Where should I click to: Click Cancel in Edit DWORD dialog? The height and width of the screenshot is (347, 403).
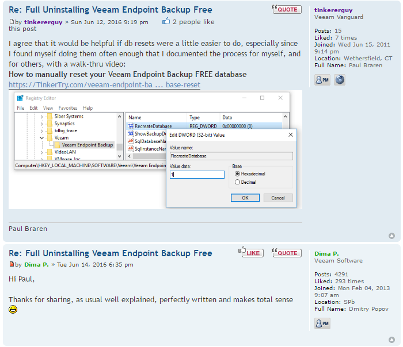(278, 198)
